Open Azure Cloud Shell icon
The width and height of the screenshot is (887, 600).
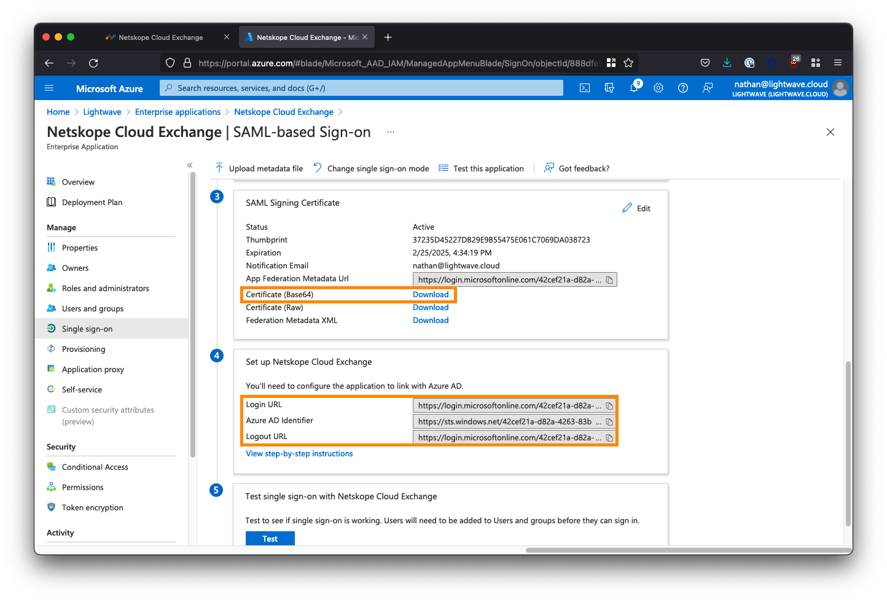(x=585, y=88)
